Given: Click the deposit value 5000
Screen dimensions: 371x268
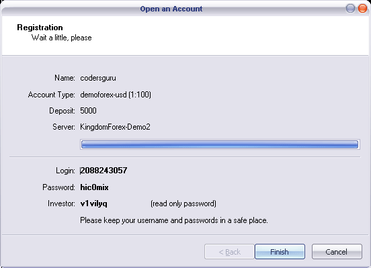Looking at the screenshot, I should click(x=88, y=111).
